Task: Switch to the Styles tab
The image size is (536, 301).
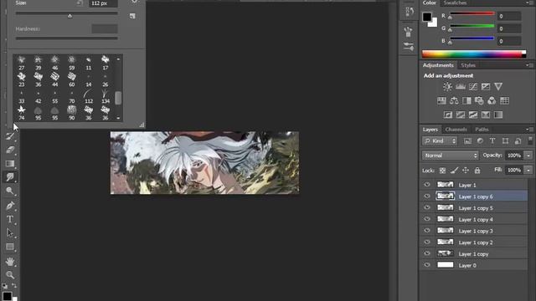Action: point(468,65)
